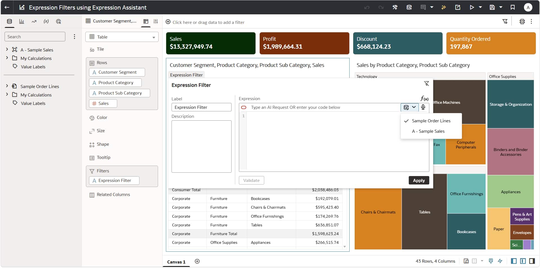Bookmark the workbook using the bookmark icon

(x=513, y=7)
